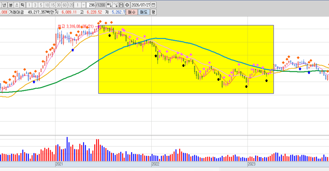Select the 120 interval button

pos(70,5)
